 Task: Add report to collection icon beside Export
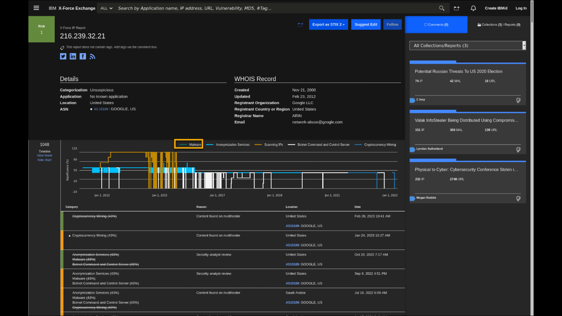[x=301, y=24]
